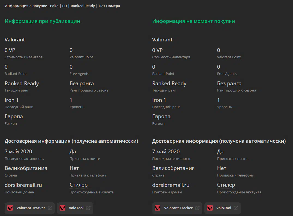Click 'Ranked Ready' current rank in right column

(x=169, y=83)
